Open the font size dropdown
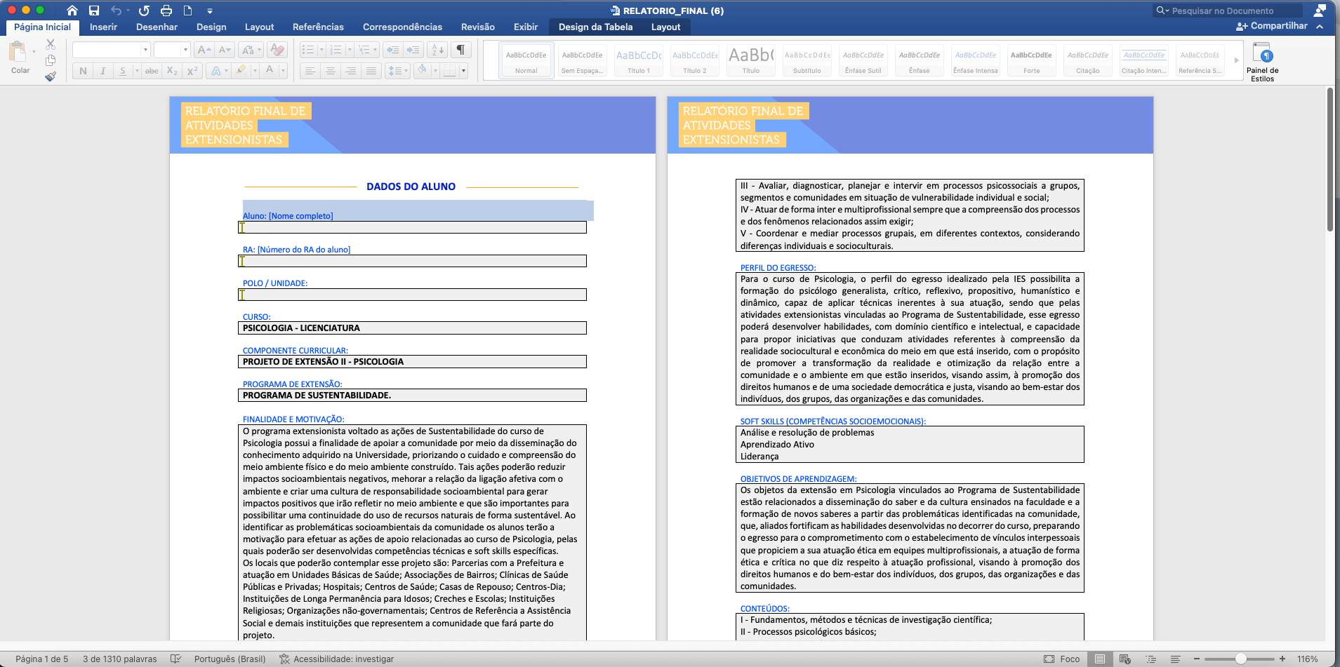 click(185, 50)
